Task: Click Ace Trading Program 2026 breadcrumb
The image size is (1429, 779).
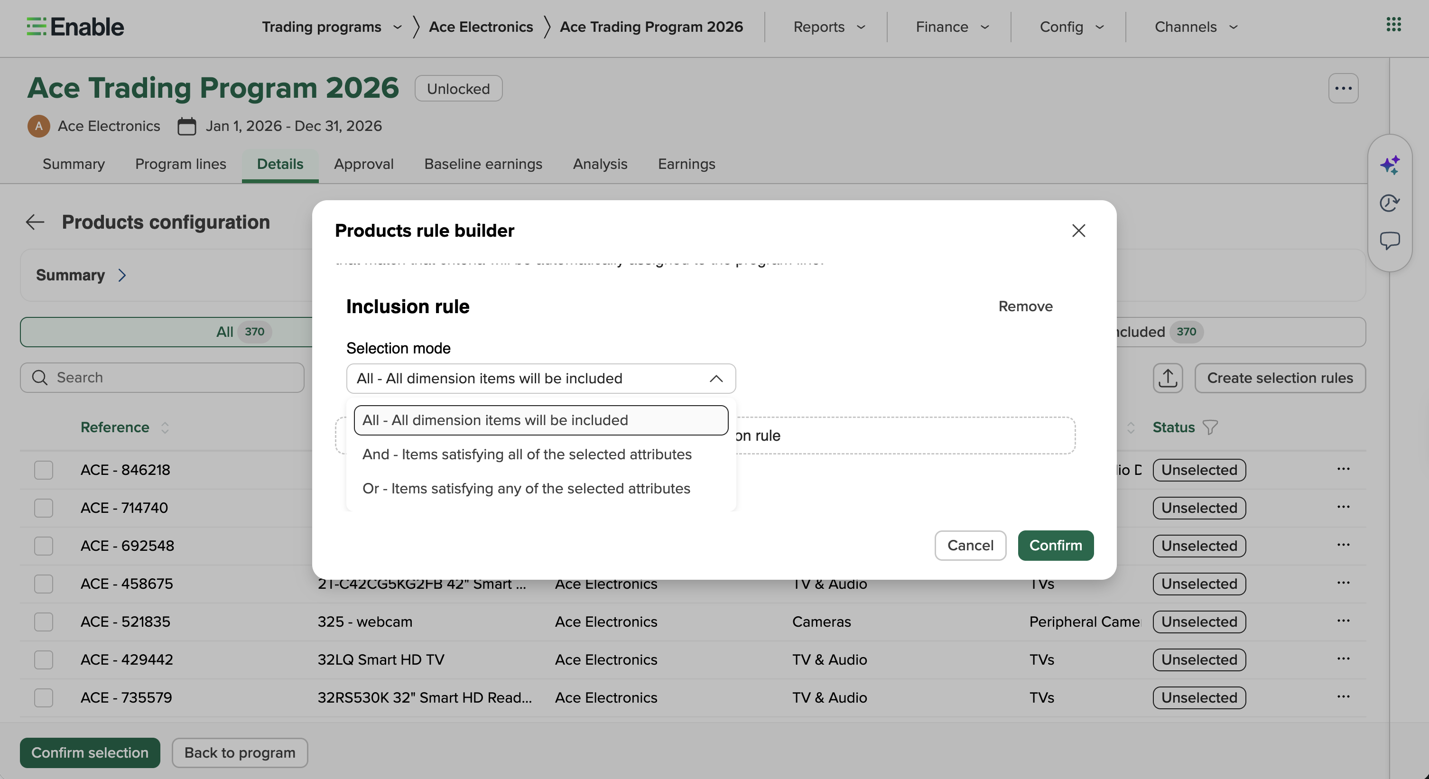Action: point(651,27)
